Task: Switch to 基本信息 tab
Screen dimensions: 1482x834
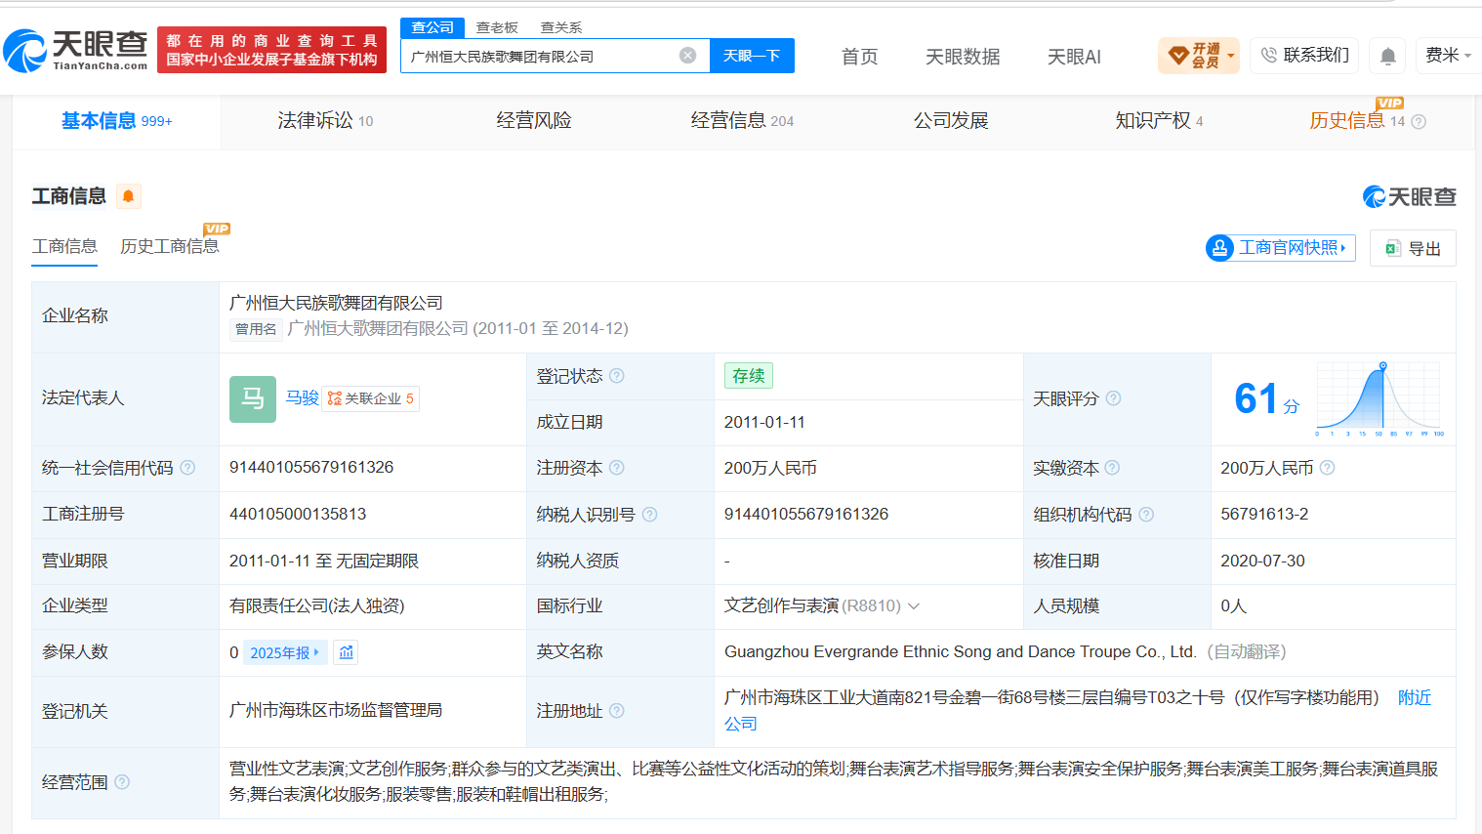Action: point(116,121)
